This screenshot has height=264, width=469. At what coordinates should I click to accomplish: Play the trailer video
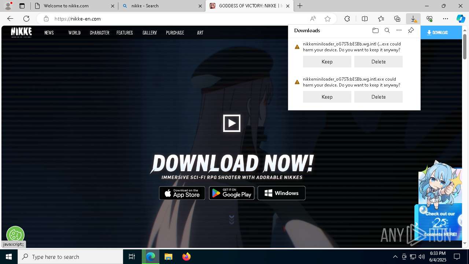point(232,123)
